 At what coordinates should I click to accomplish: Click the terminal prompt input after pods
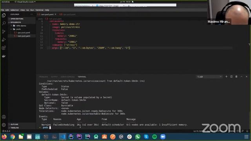click(x=50, y=128)
